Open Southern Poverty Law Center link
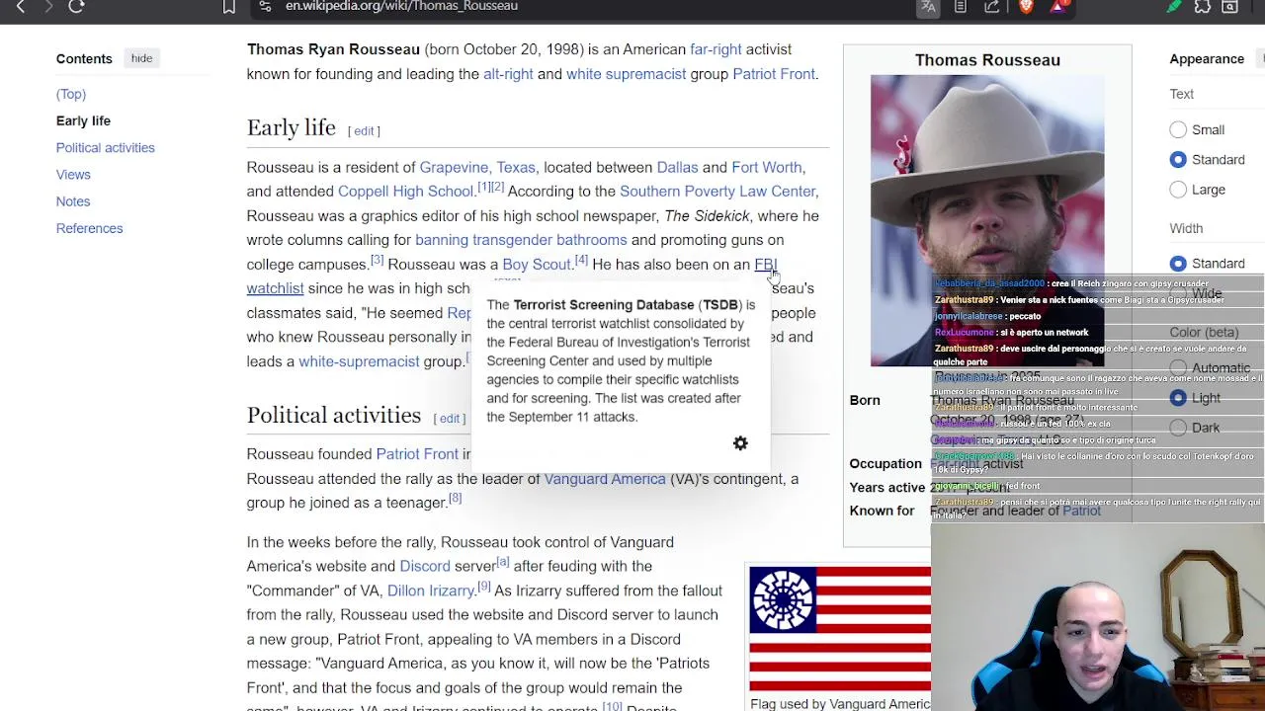 (x=717, y=192)
